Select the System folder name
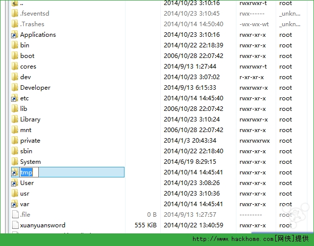Screen dimensions: 314x246 pos(30,162)
